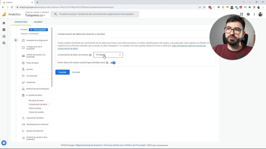Image resolution: width=266 pixels, height=149 pixels.
Task: Open Política de Privacidad link
Action: (135, 145)
